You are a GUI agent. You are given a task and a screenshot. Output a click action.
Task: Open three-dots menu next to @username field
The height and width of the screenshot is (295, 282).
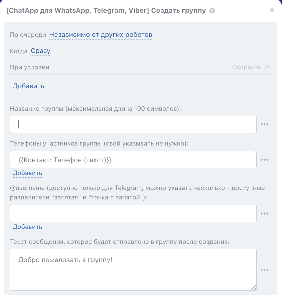tap(264, 213)
